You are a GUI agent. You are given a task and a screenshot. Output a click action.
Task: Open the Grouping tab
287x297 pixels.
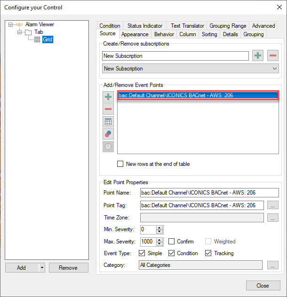click(x=254, y=34)
